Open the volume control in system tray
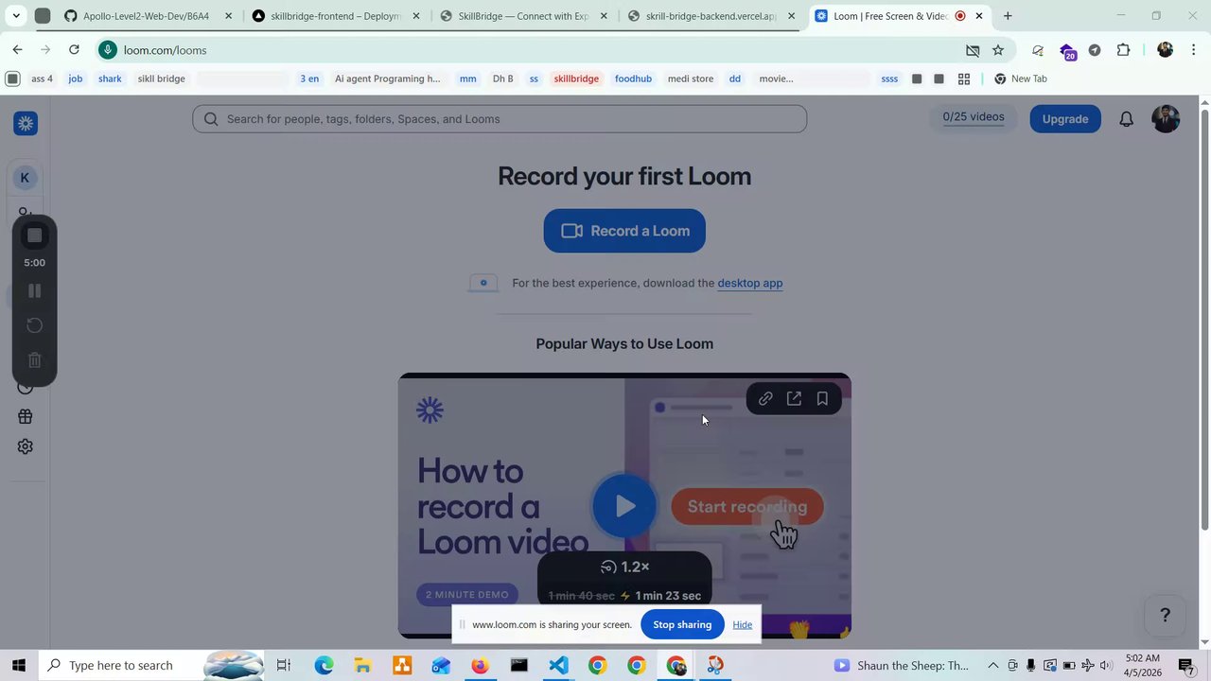 [1106, 665]
